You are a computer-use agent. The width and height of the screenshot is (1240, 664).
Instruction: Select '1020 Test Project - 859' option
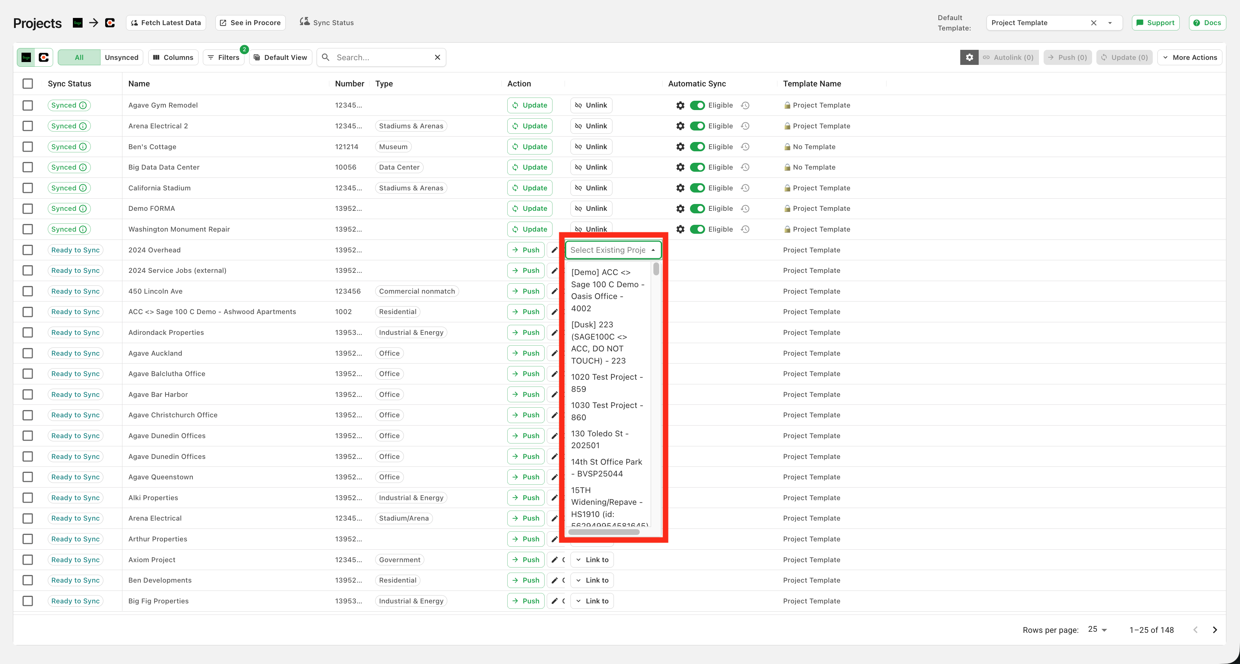tap(609, 383)
